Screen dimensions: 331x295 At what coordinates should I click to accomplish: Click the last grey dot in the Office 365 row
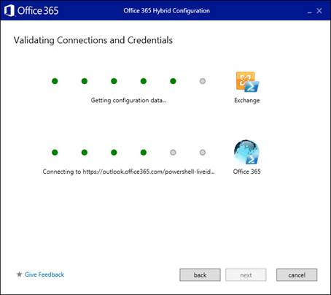(203, 153)
